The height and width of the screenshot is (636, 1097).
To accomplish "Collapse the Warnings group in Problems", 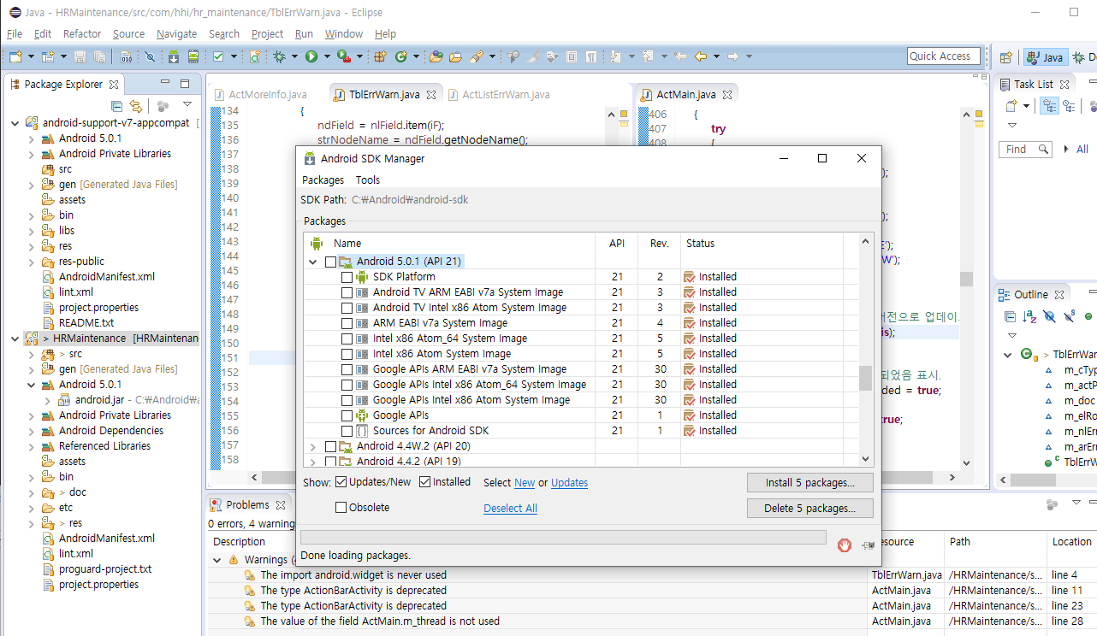I will coord(217,560).
